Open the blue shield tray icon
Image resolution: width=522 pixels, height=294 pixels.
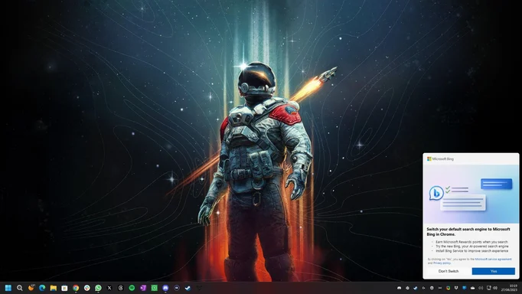465,288
